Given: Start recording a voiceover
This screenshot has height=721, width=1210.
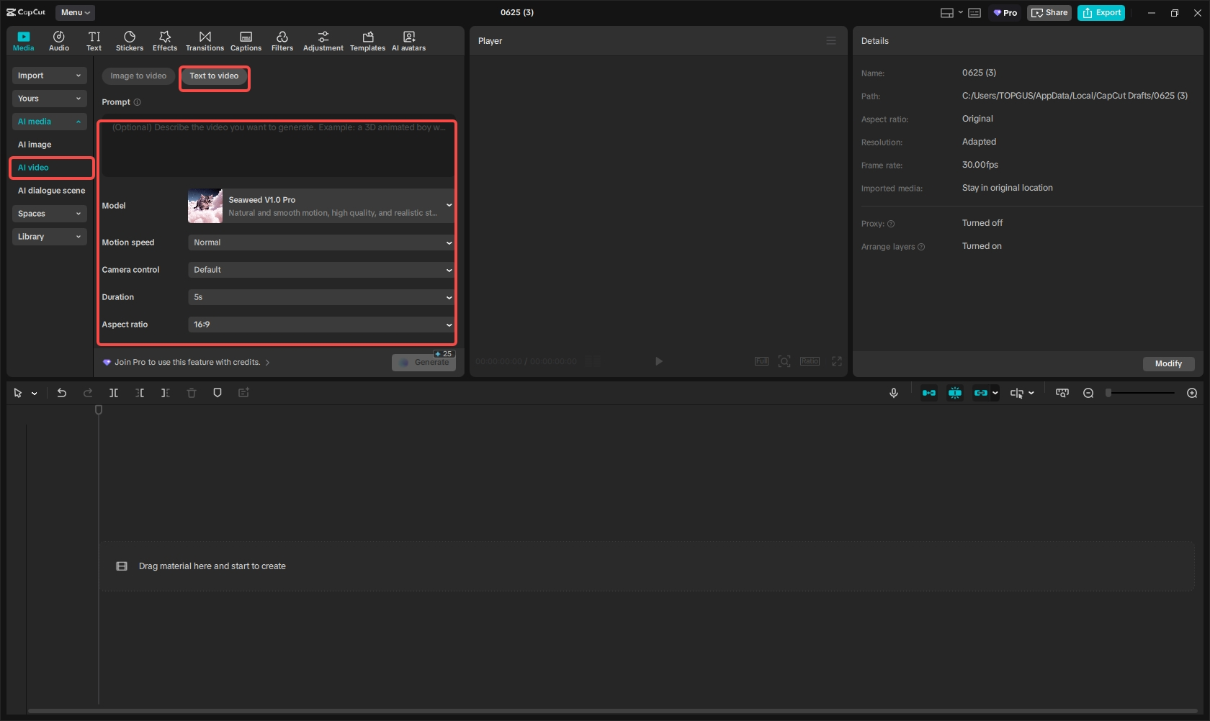Looking at the screenshot, I should tap(893, 393).
